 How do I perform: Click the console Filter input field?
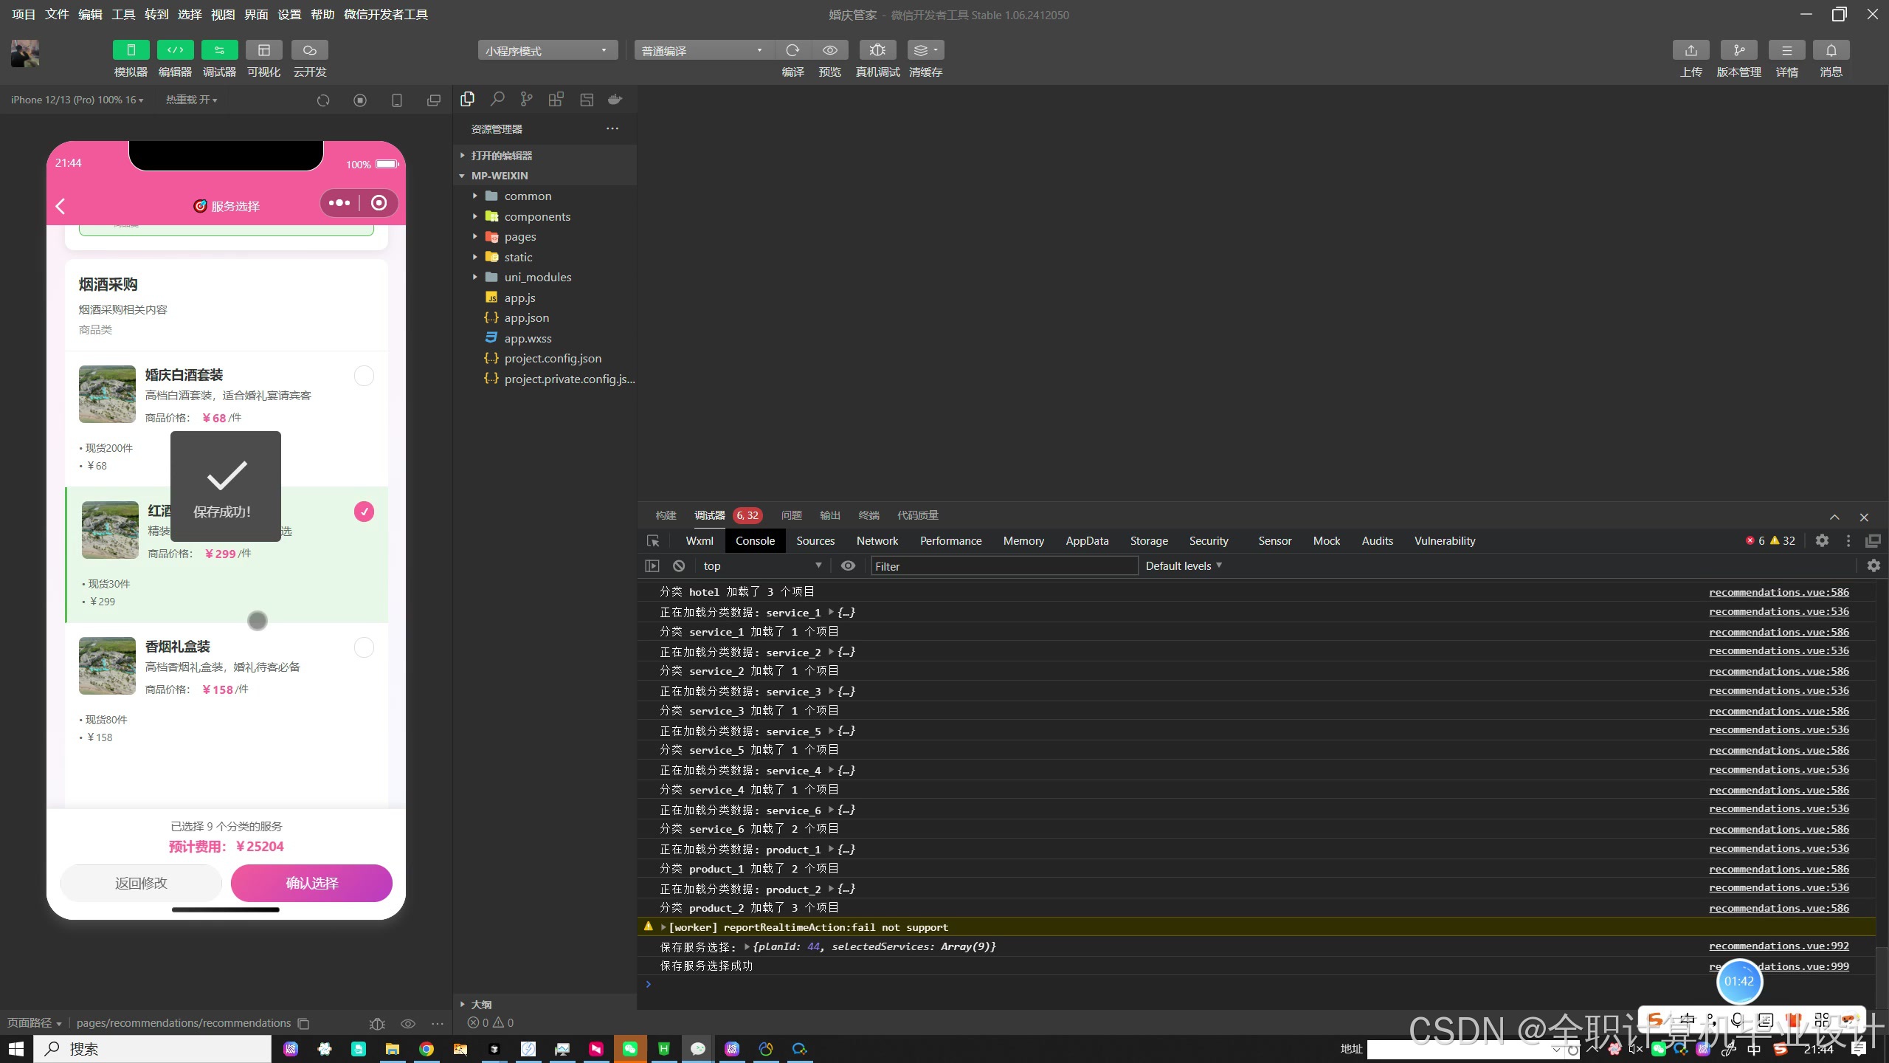pyautogui.click(x=1004, y=566)
